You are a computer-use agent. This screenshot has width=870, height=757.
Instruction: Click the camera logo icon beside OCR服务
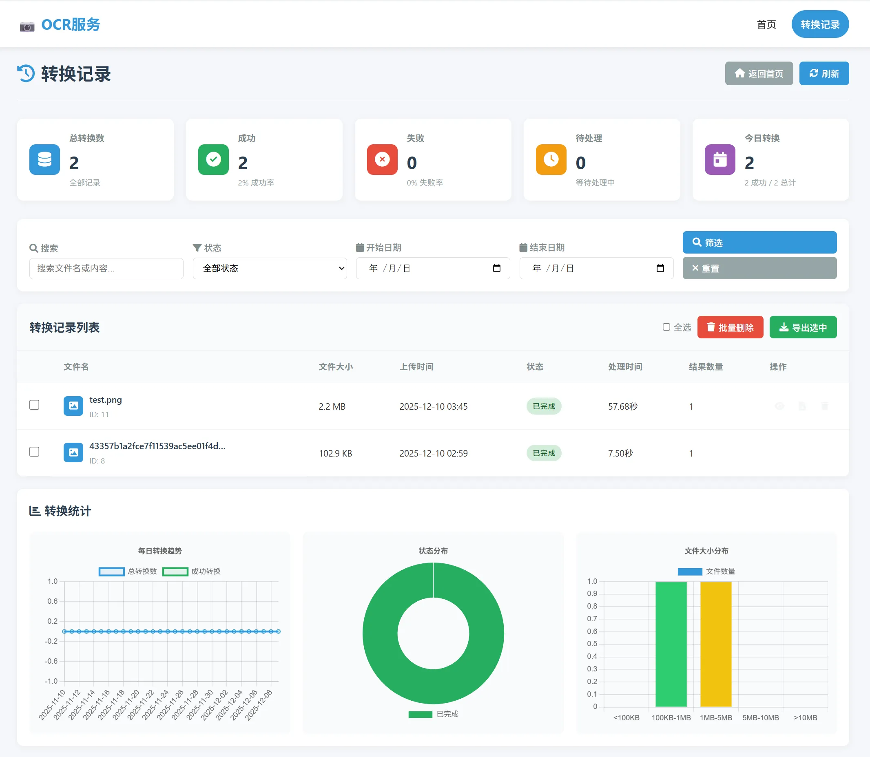point(27,26)
